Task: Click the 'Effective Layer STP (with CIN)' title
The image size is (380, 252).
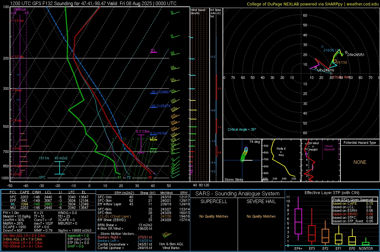Action: tap(332, 193)
